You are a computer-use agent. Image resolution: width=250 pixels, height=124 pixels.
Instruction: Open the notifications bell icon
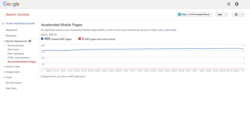click(x=237, y=4)
